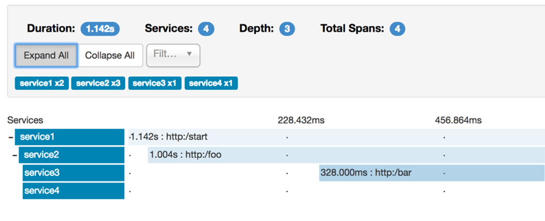Click the service1 label in tree
545x221 pixels.
tap(69, 137)
